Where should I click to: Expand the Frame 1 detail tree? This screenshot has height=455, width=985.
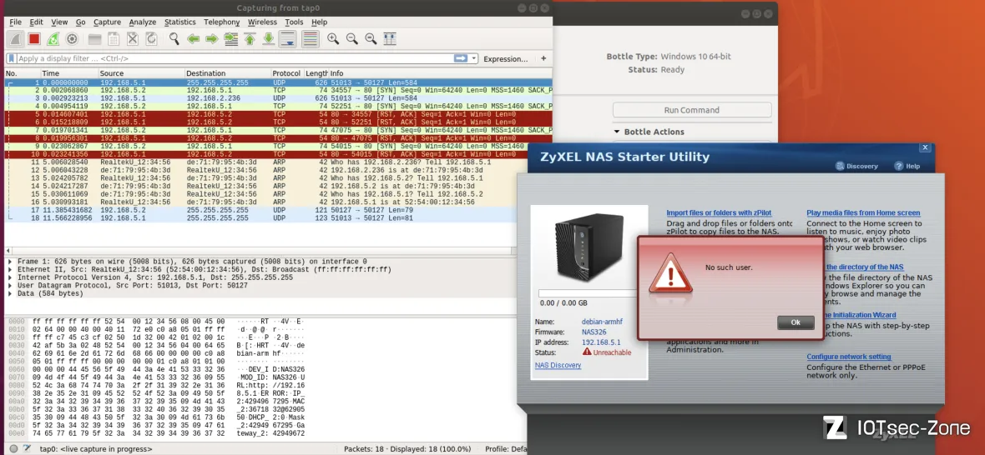point(9,262)
